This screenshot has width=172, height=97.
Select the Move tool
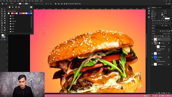click(2, 9)
